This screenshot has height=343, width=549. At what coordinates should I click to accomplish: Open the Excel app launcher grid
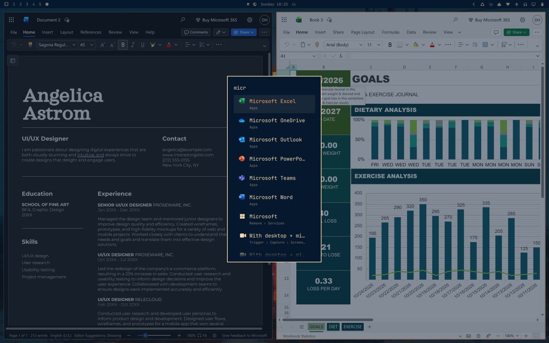[x=284, y=20]
